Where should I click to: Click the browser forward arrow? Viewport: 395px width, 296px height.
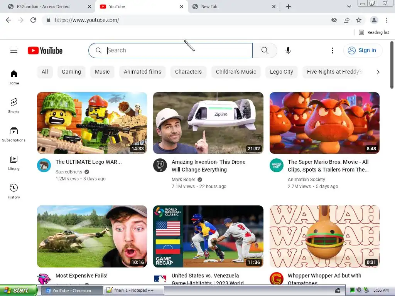click(21, 20)
